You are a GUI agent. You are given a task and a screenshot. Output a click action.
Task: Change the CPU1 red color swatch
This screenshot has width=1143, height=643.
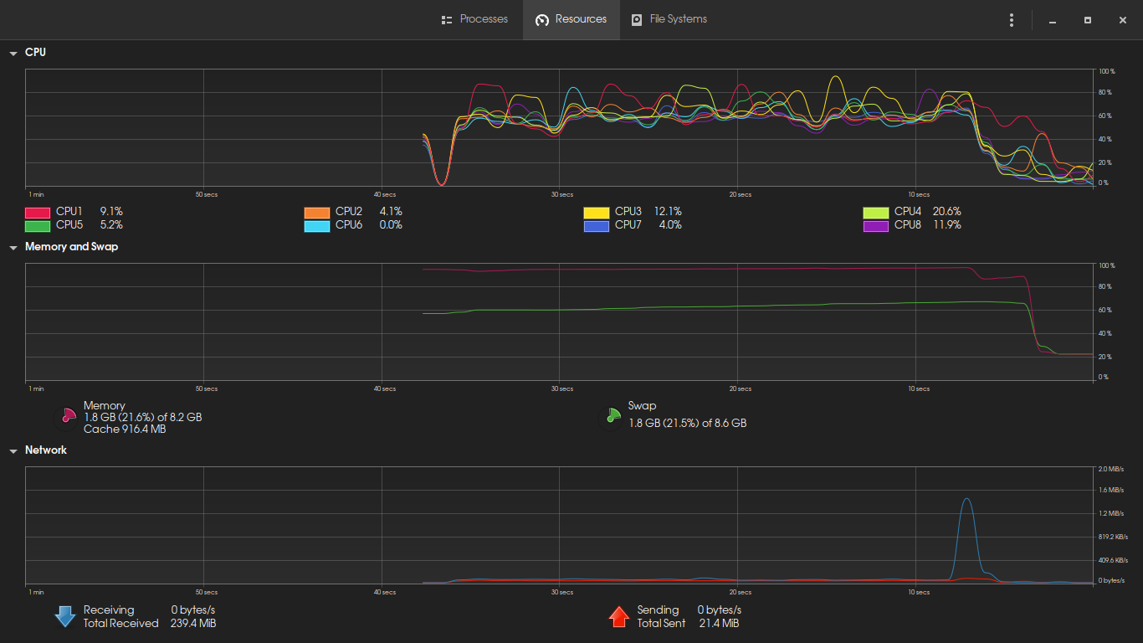coord(38,213)
